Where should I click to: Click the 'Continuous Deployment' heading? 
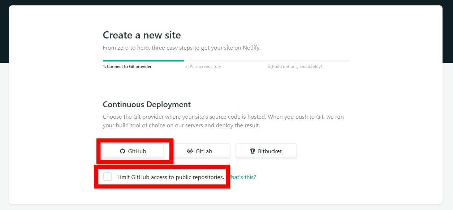point(147,105)
